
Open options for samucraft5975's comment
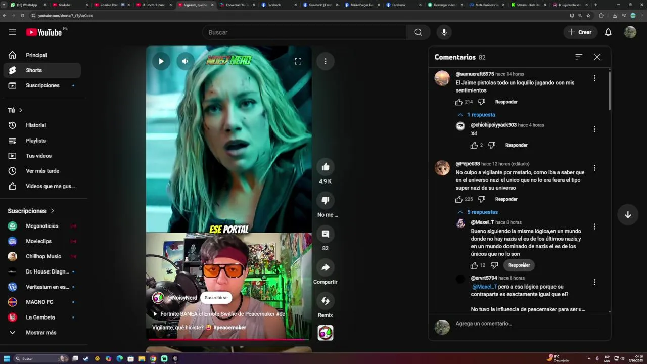click(594, 78)
